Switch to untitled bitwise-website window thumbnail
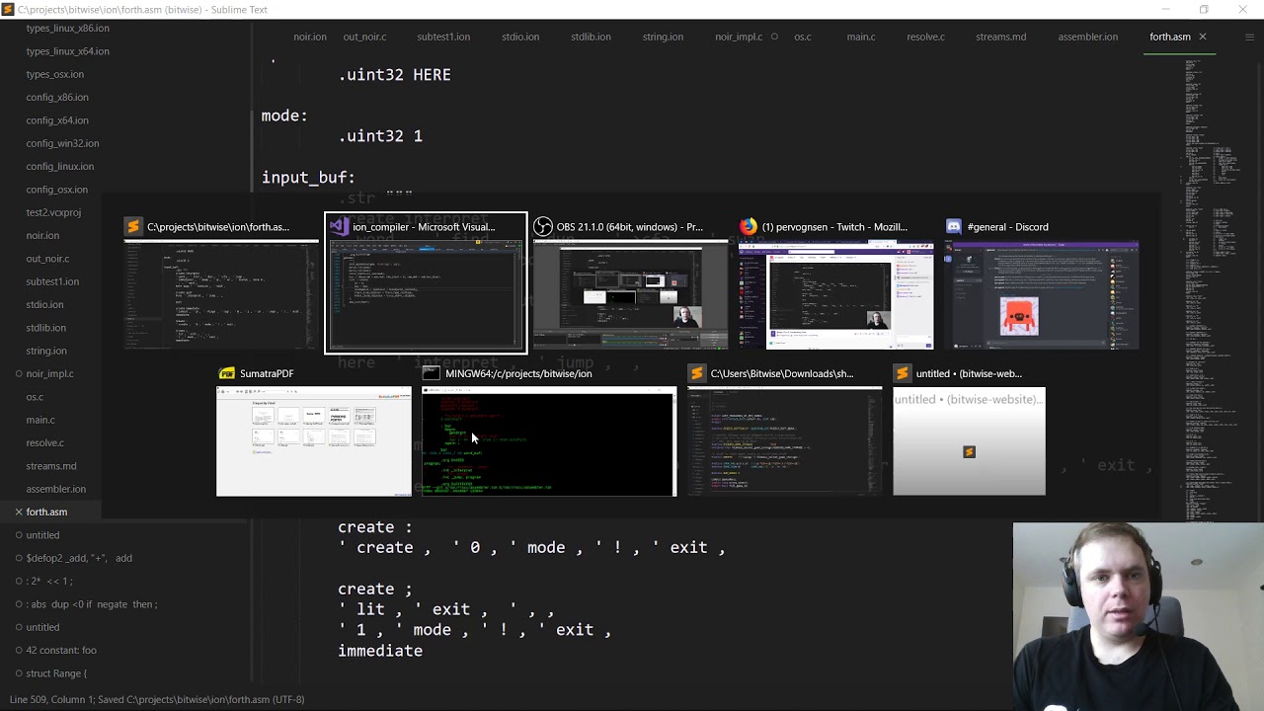 pyautogui.click(x=969, y=441)
